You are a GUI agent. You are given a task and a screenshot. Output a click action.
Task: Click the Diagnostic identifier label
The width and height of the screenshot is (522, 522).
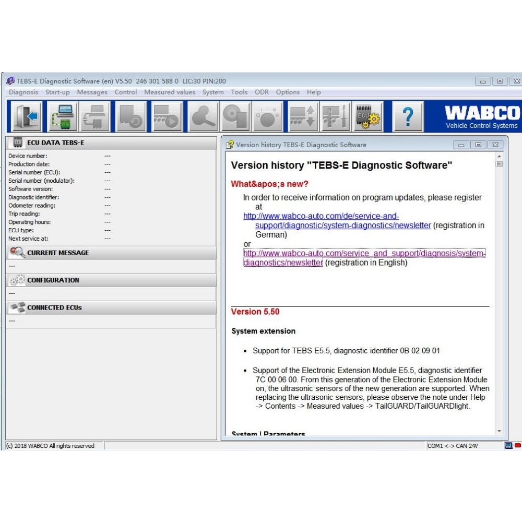click(33, 197)
